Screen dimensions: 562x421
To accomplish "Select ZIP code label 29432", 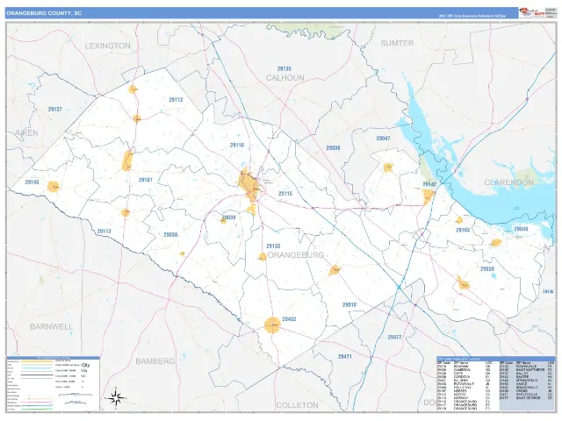I will point(289,319).
